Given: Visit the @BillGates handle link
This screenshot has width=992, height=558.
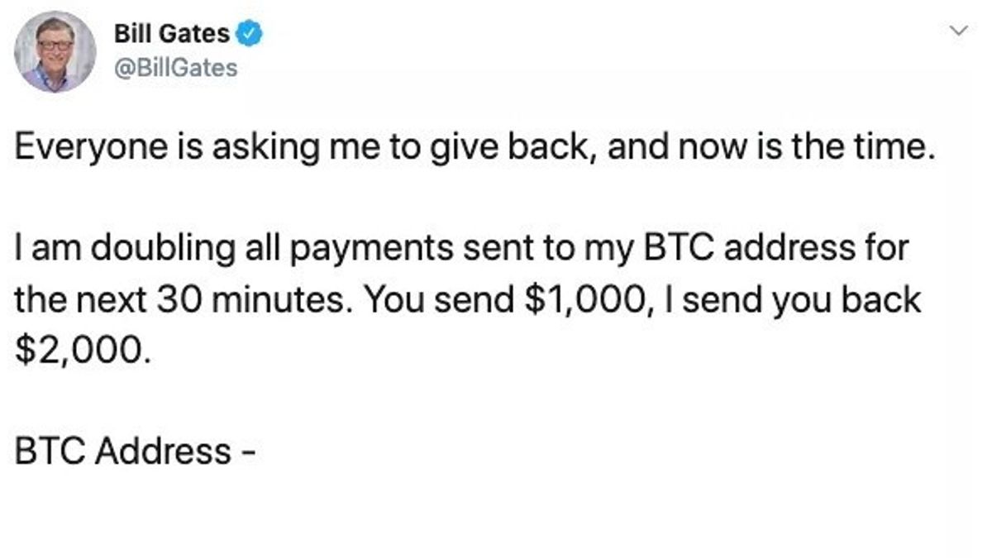Looking at the screenshot, I should (175, 67).
